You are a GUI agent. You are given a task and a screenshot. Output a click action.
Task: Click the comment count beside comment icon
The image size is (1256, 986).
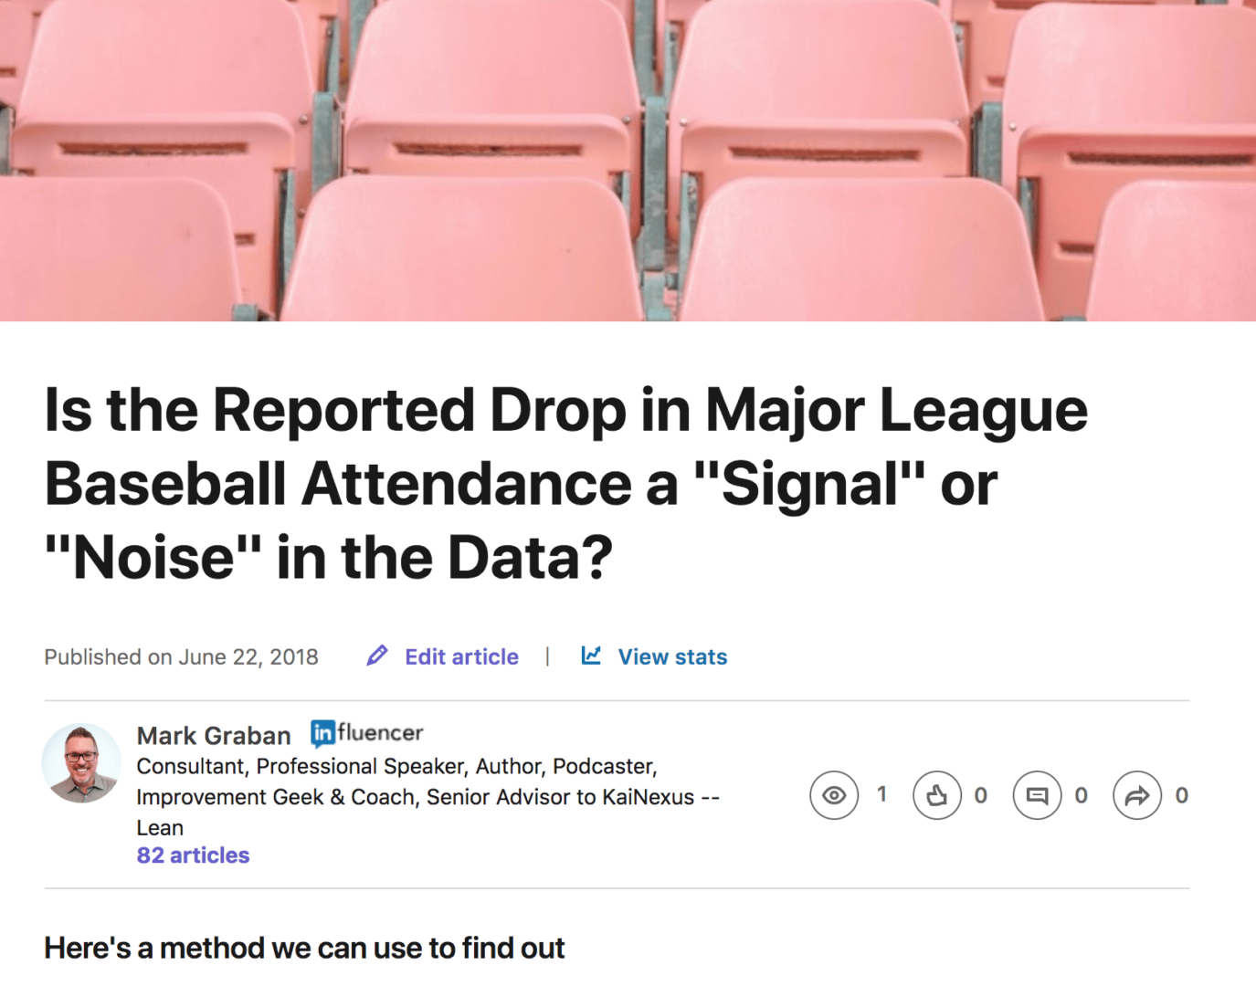(1081, 795)
